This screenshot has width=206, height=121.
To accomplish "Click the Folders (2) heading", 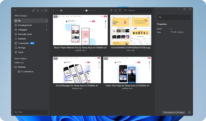I will pyautogui.click(x=19, y=62).
